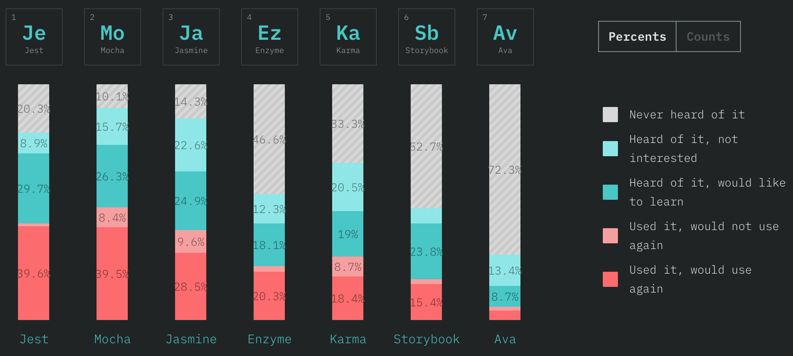Image resolution: width=793 pixels, height=356 pixels.
Task: Click Ava's 72.3% never-heard bar segment
Action: [x=505, y=169]
